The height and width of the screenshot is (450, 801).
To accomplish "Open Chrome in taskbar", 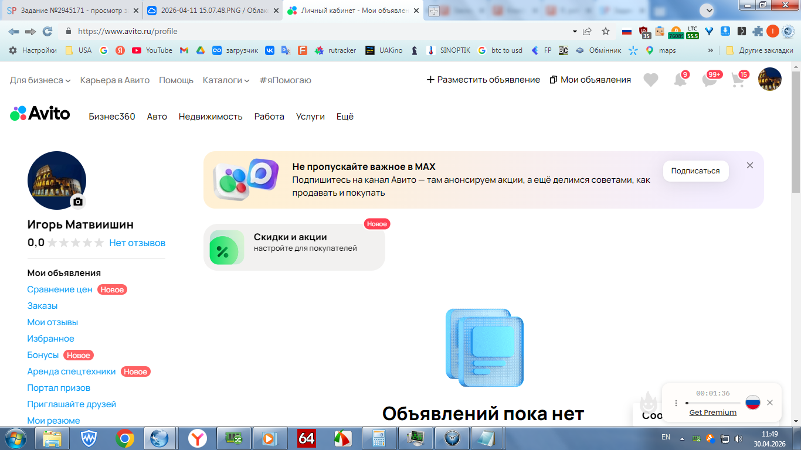I will [x=124, y=438].
